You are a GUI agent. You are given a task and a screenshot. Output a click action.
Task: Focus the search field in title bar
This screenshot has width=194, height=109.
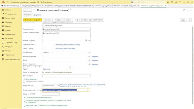[x=148, y=2]
